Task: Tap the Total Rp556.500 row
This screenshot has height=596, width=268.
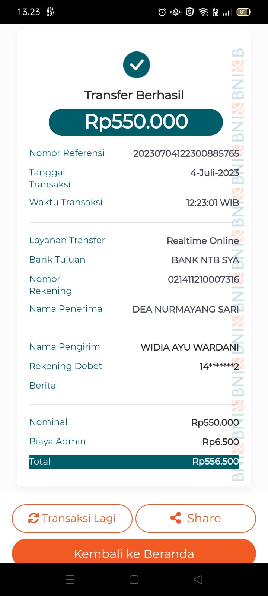Action: coord(134,462)
